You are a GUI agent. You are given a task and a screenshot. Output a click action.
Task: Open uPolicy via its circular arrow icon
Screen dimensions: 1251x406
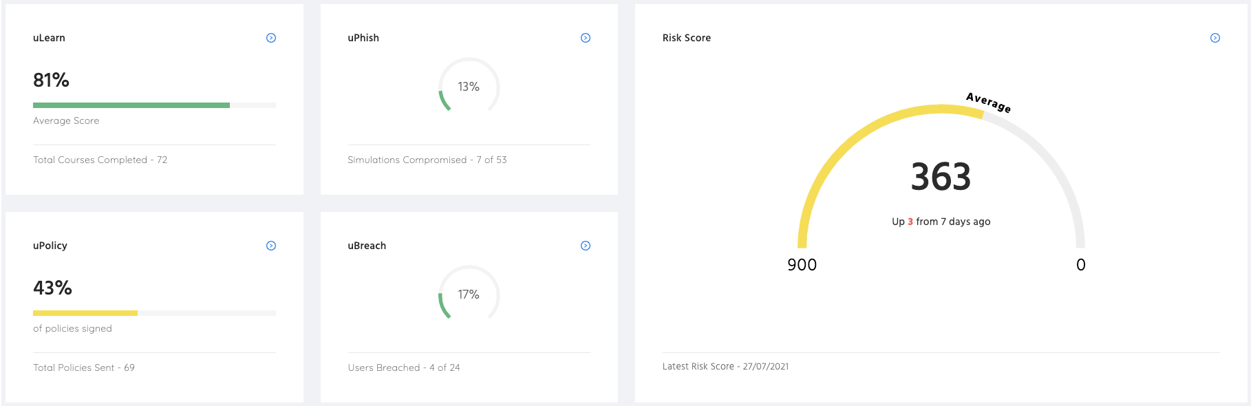pyautogui.click(x=271, y=245)
